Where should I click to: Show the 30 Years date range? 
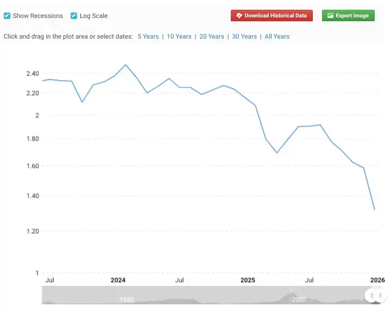pos(244,36)
